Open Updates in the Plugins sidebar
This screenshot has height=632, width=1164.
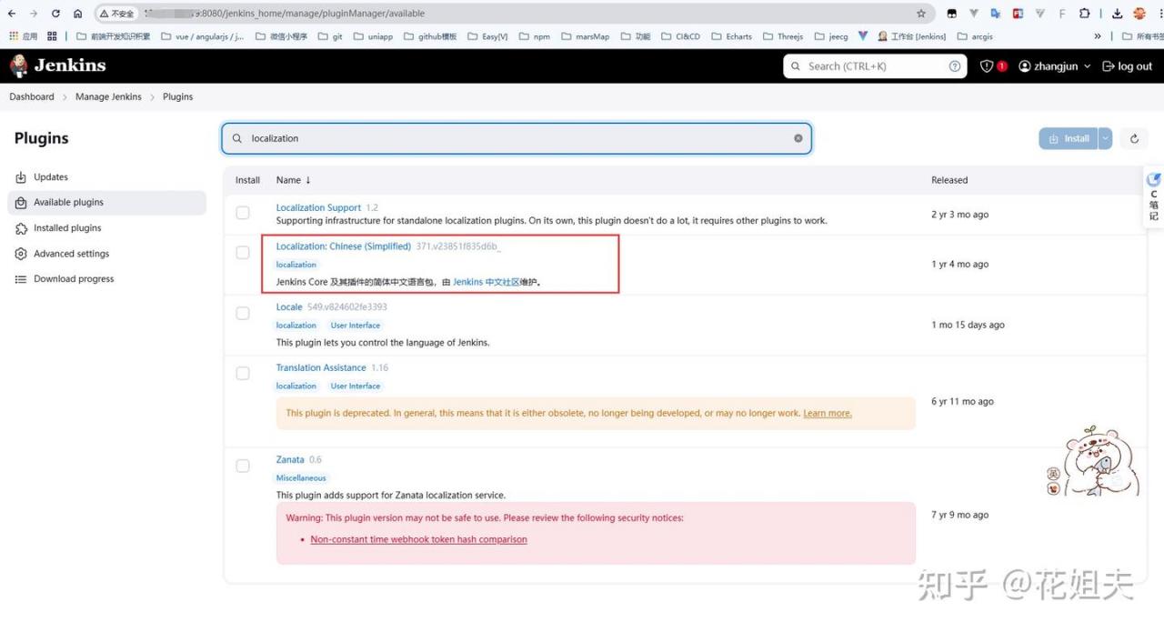(107, 177)
